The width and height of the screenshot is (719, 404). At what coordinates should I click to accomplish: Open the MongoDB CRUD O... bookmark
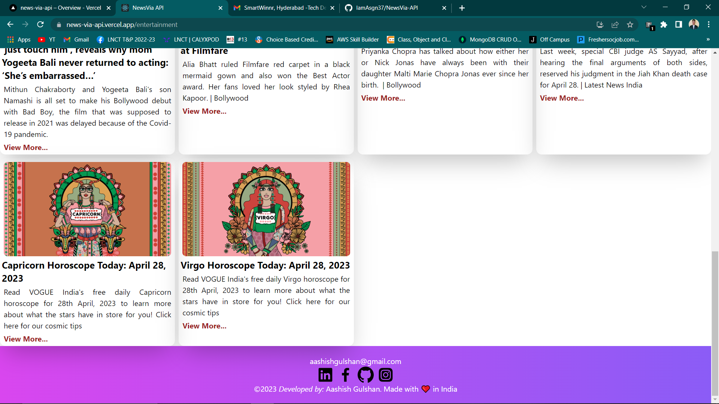coord(490,40)
